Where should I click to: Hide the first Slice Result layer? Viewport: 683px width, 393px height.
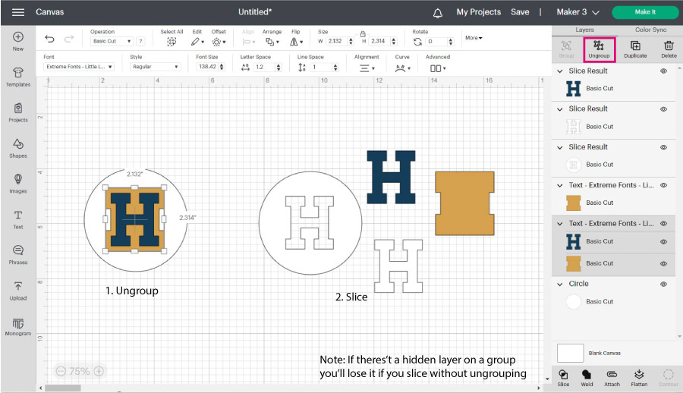pyautogui.click(x=663, y=71)
